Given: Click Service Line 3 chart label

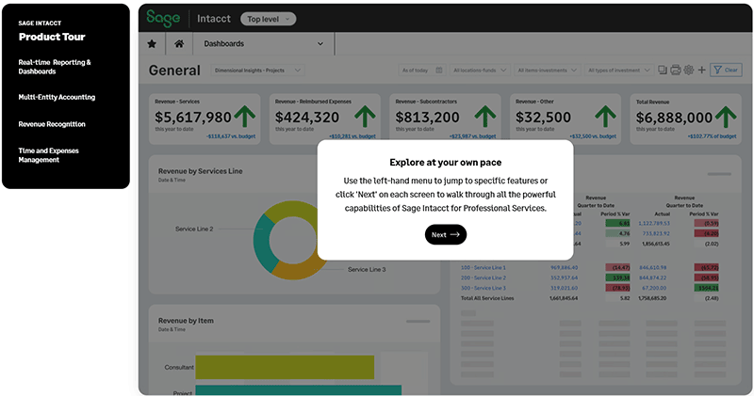Looking at the screenshot, I should (x=367, y=269).
